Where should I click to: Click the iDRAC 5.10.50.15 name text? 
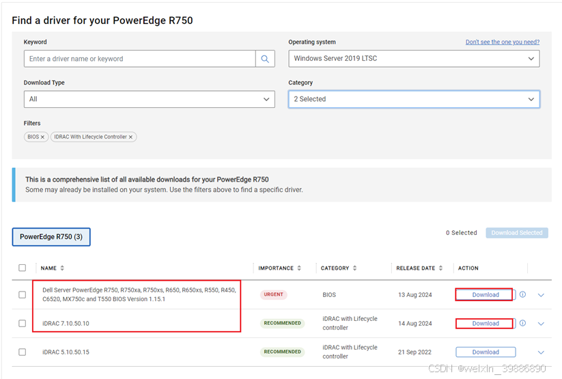point(66,352)
